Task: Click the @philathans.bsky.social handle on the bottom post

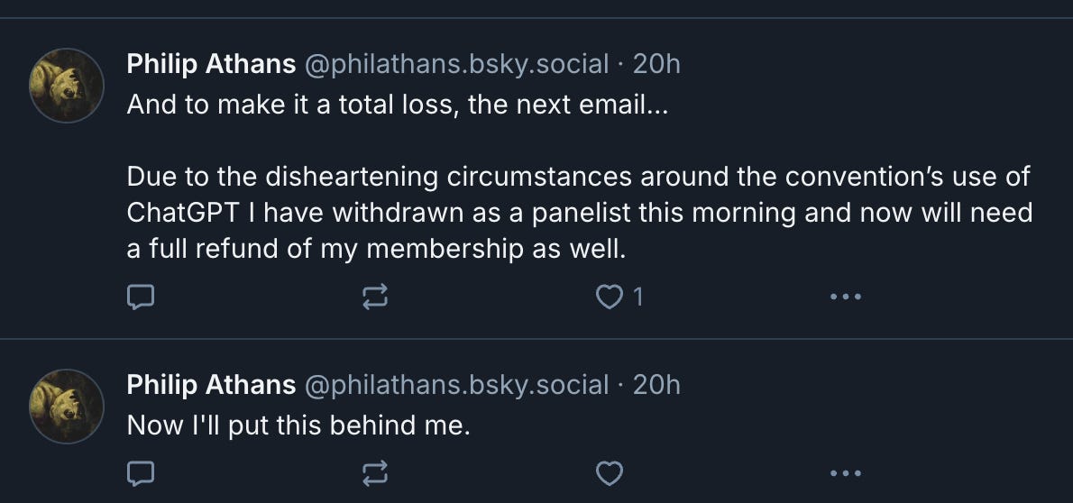Action: tap(457, 385)
